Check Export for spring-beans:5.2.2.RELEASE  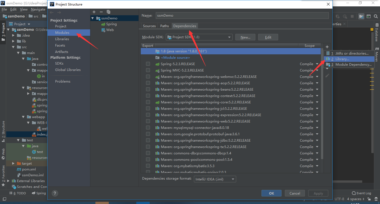click(148, 90)
